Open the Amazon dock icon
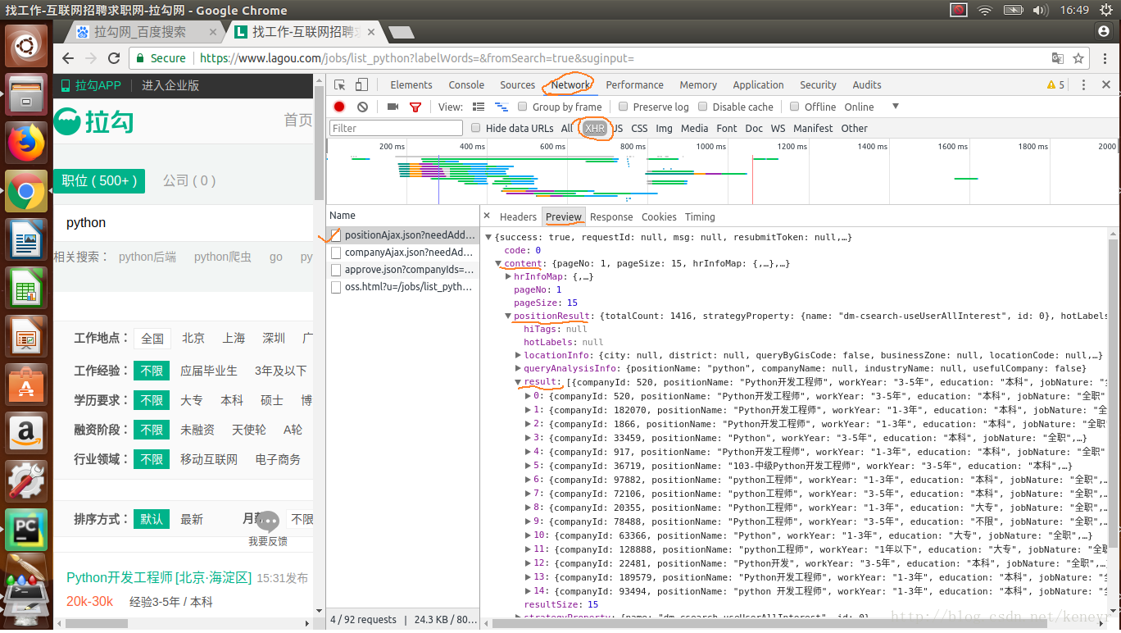This screenshot has height=633, width=1121. (26, 431)
